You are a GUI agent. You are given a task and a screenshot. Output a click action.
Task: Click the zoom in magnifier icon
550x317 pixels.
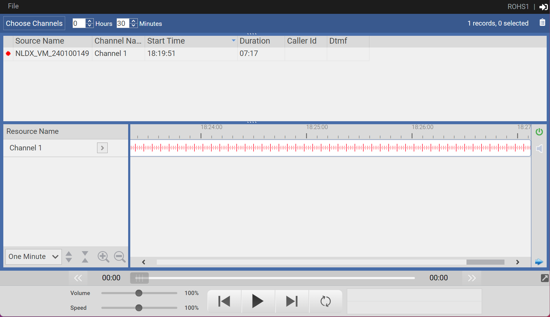pyautogui.click(x=103, y=257)
